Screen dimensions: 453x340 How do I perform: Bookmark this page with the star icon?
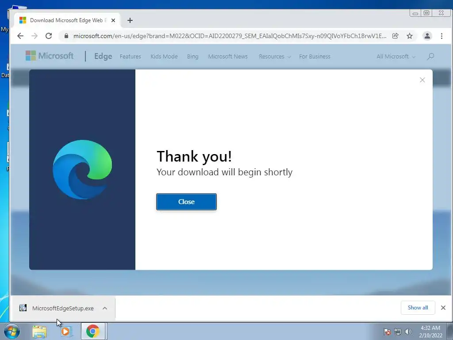[x=410, y=36]
